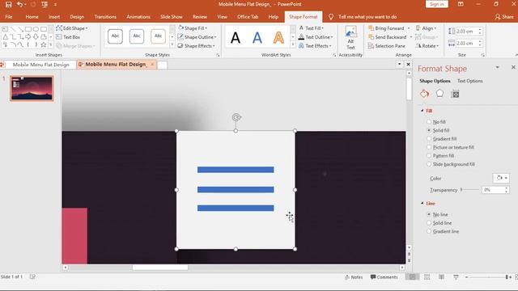Open Fill & Line options icon
Image resolution: width=518 pixels, height=291 pixels.
point(424,94)
